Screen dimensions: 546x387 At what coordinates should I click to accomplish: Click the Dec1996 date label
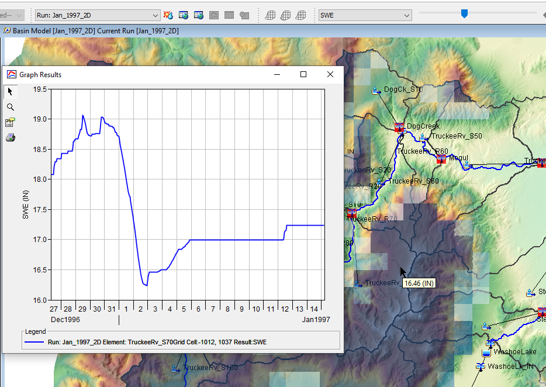click(x=65, y=319)
